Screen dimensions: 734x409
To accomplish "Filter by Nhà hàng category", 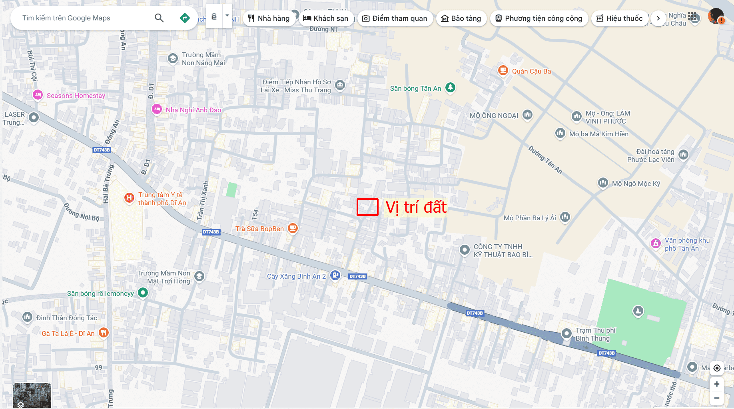I will click(269, 18).
